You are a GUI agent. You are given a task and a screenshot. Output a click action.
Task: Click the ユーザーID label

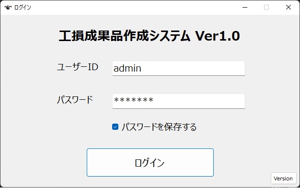tap(78, 67)
